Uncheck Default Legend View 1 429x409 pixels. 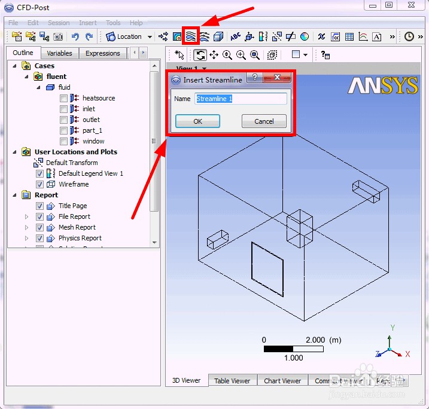[39, 173]
